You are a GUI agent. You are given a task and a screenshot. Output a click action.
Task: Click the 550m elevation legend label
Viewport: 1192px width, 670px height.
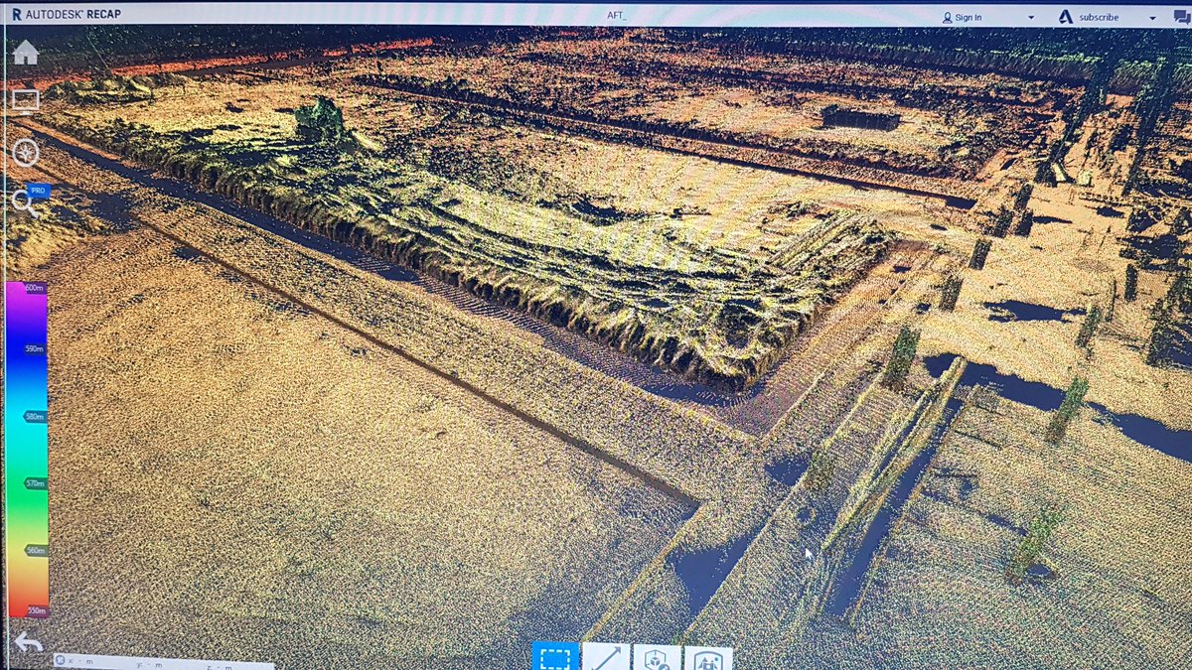point(37,610)
